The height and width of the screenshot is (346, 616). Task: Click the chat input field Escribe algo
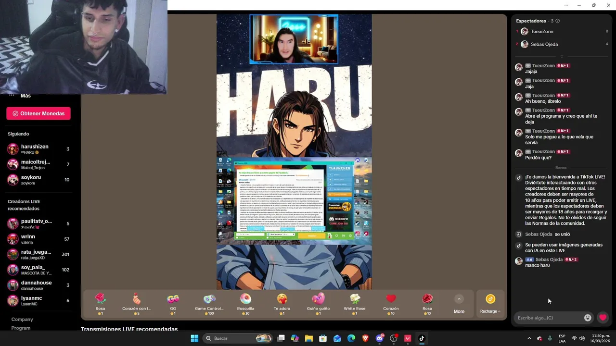tap(549, 318)
